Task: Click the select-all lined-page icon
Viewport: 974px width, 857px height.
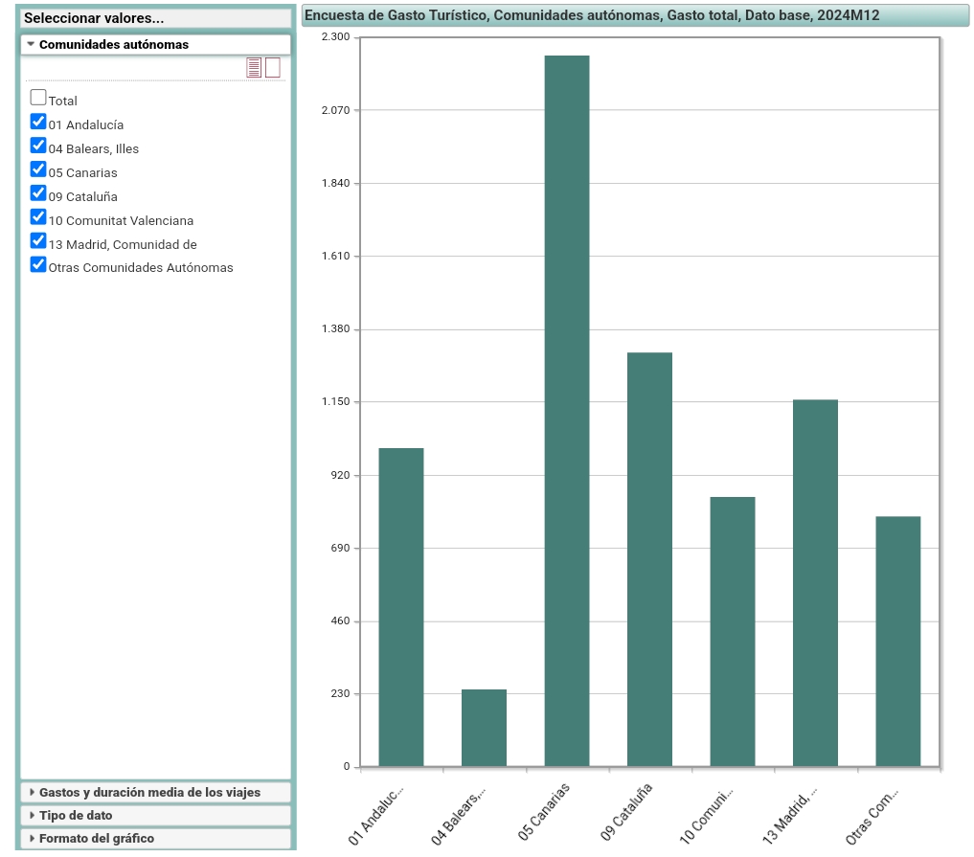Action: (x=254, y=67)
